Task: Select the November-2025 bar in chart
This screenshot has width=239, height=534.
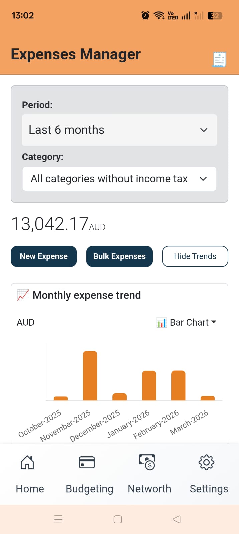Action: click(x=90, y=375)
